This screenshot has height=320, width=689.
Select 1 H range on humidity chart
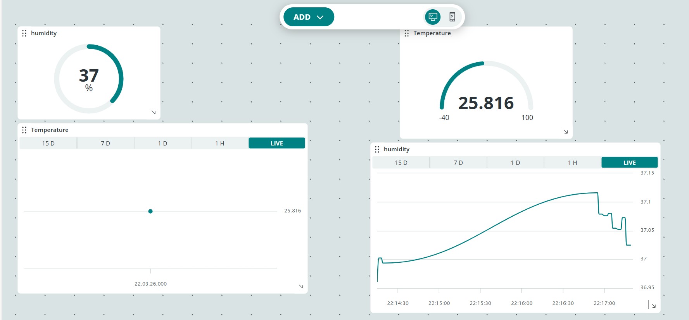(573, 163)
